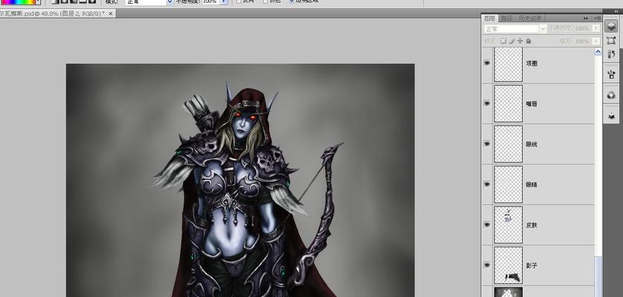Click the 眼睛 layer name
The width and height of the screenshot is (623, 297).
[x=532, y=185]
